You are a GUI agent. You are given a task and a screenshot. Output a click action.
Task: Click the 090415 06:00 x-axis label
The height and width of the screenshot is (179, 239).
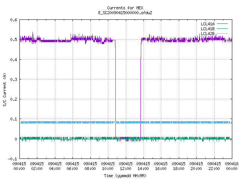(x=72, y=166)
